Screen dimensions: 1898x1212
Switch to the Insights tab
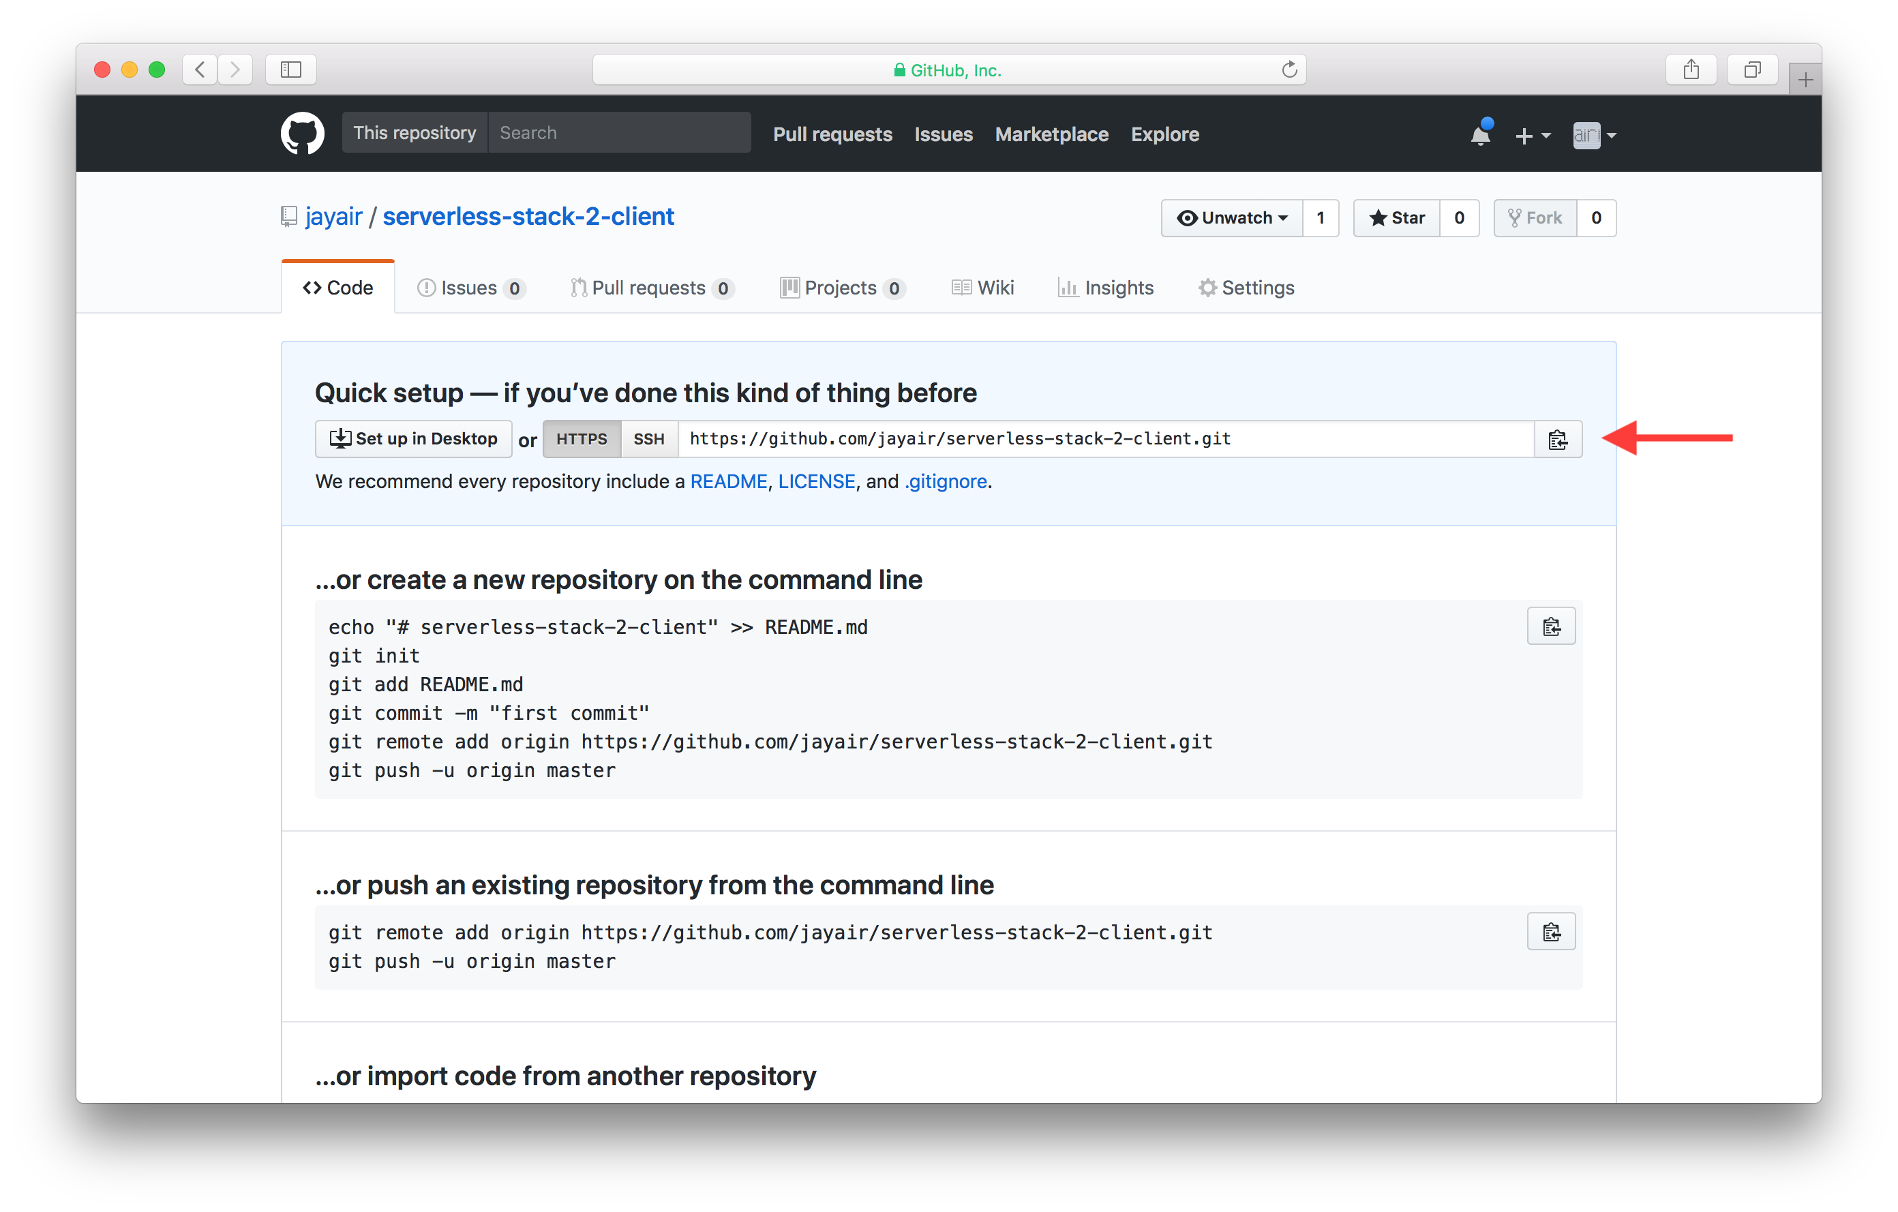(x=1105, y=288)
